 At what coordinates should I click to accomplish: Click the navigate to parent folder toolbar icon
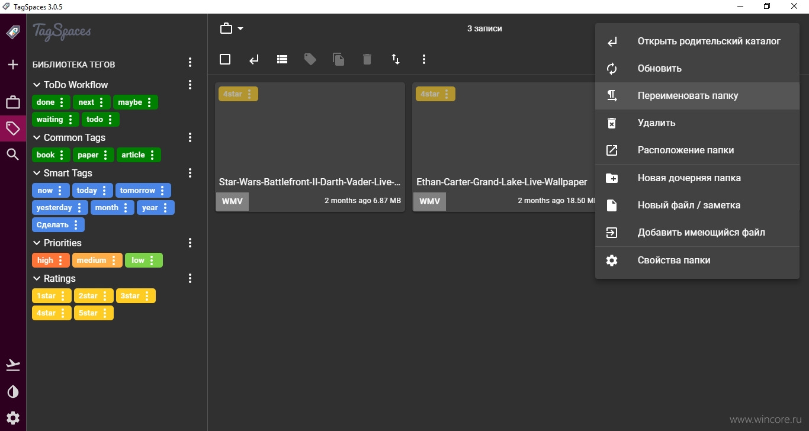pyautogui.click(x=254, y=59)
